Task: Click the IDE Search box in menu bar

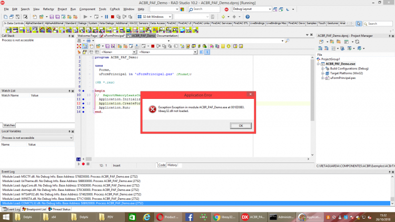Action: [204, 9]
